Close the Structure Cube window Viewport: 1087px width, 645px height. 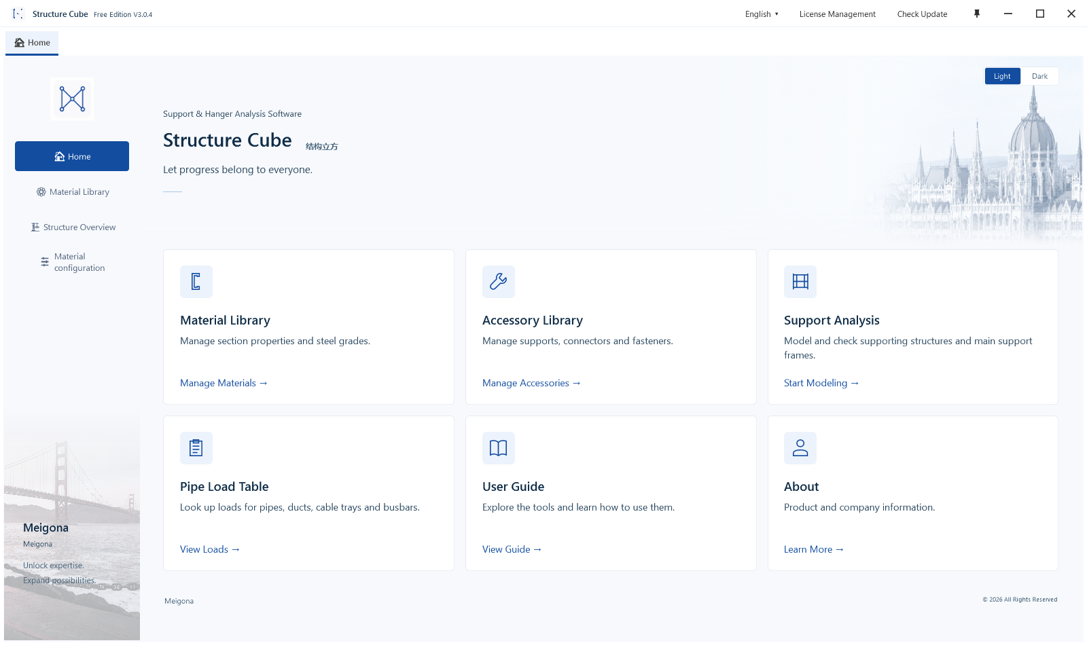(1071, 14)
